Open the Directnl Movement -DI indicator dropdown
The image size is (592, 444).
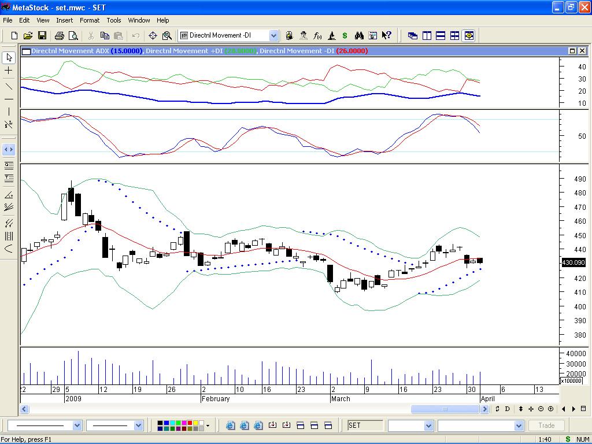point(273,35)
